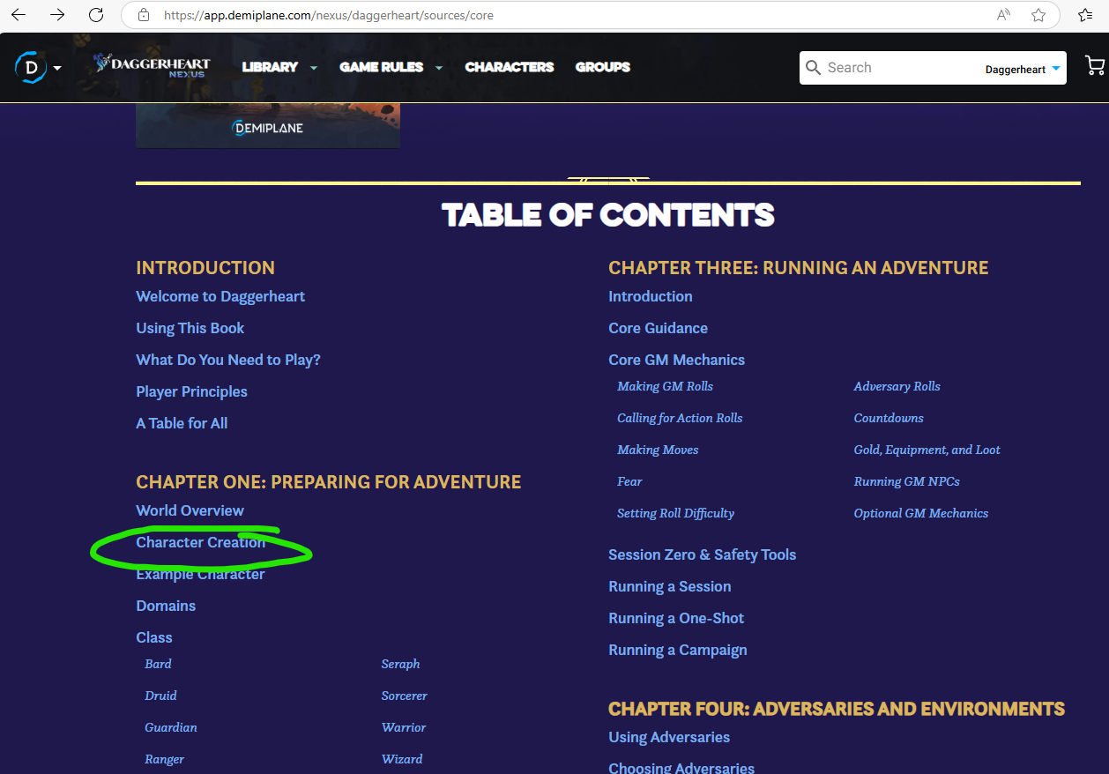Open Calling for Action Rolls link
Image resolution: width=1109 pixels, height=774 pixels.
pos(680,418)
